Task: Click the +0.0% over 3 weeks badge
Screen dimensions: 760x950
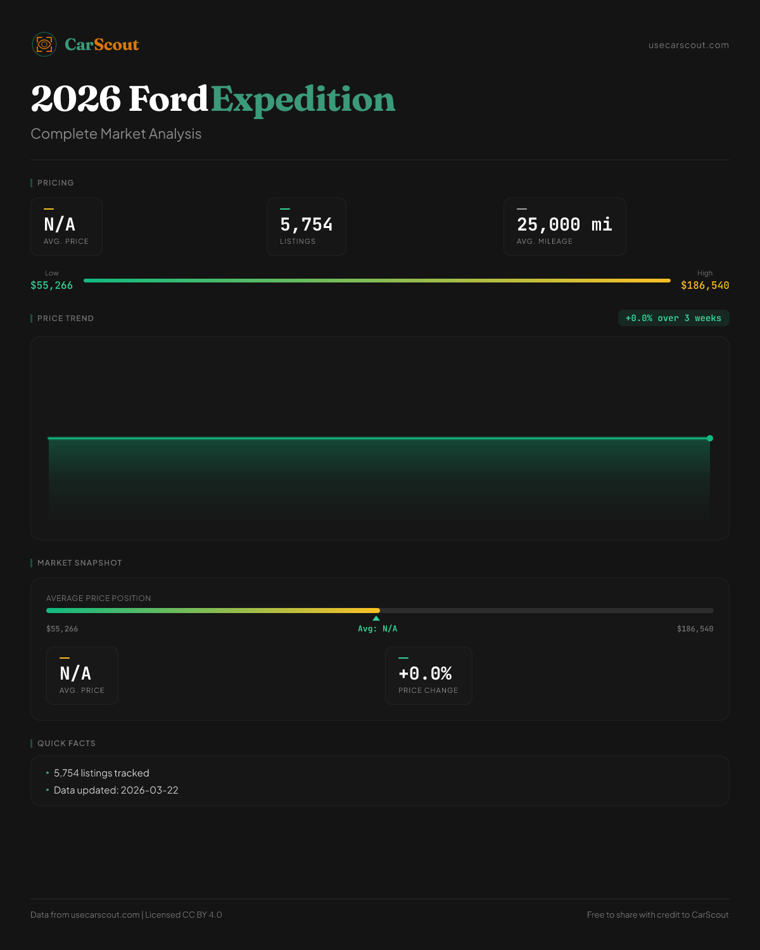Action: [673, 318]
